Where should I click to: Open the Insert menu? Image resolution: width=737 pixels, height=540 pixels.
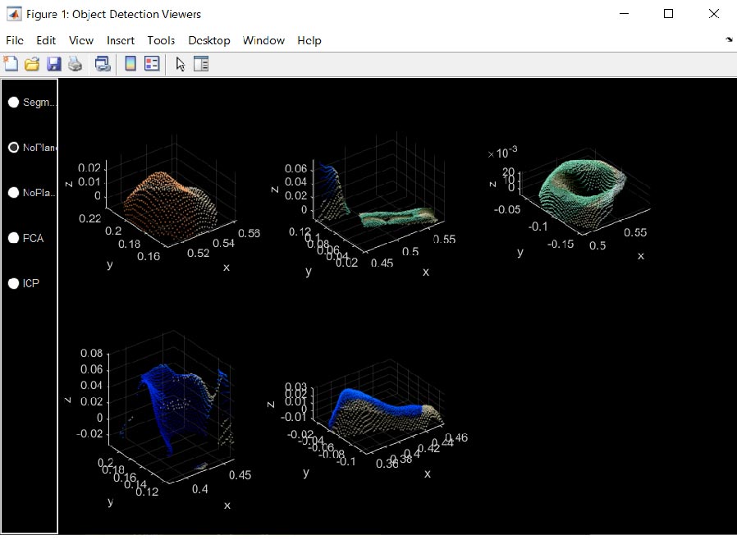point(121,40)
